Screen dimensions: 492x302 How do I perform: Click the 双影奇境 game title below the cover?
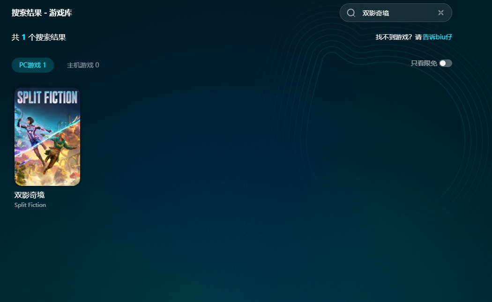pos(30,195)
